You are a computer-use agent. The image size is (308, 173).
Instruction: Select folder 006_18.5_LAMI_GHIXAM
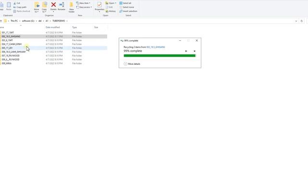13,52
